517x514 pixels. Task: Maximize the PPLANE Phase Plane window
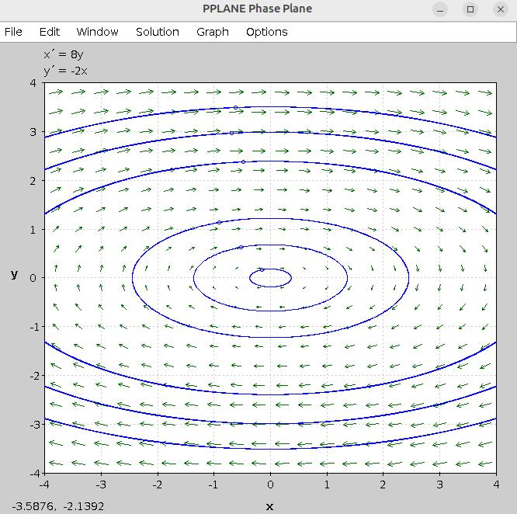click(470, 9)
